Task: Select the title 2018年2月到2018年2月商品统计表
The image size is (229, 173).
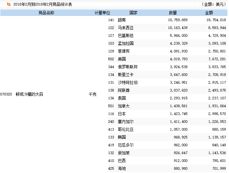Action: [43, 4]
